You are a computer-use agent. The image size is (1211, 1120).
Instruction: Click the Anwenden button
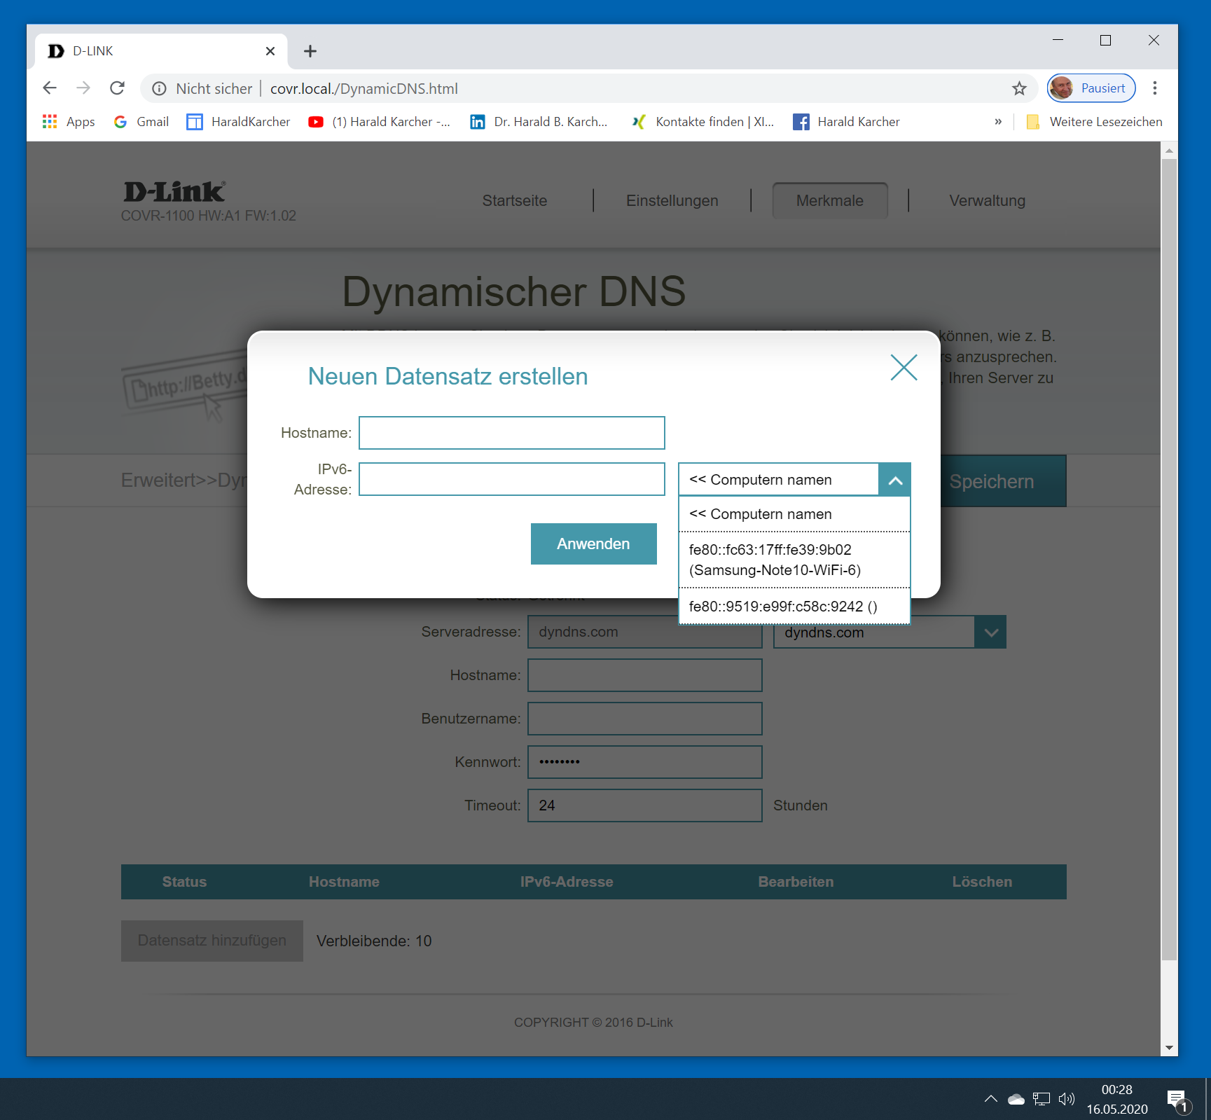pyautogui.click(x=593, y=544)
